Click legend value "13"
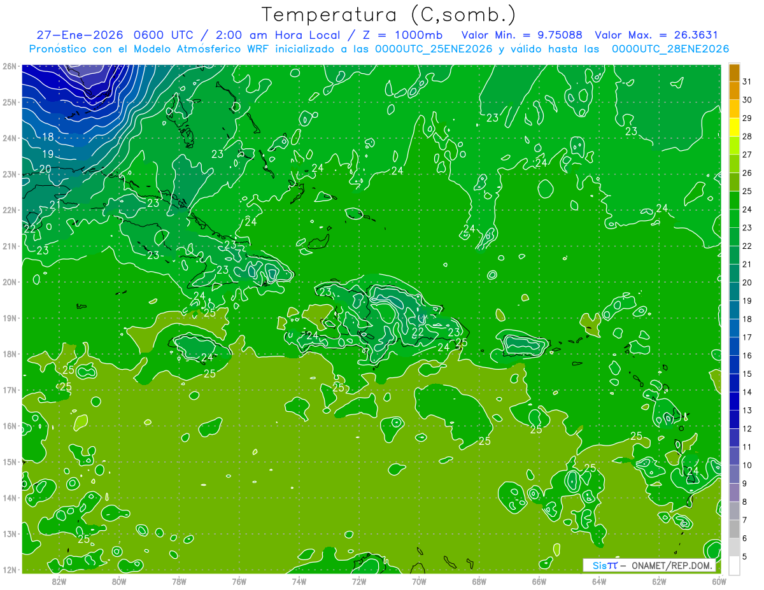Screen dimensions: 764x590 [747, 410]
